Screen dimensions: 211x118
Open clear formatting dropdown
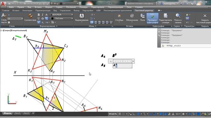(53, 22)
